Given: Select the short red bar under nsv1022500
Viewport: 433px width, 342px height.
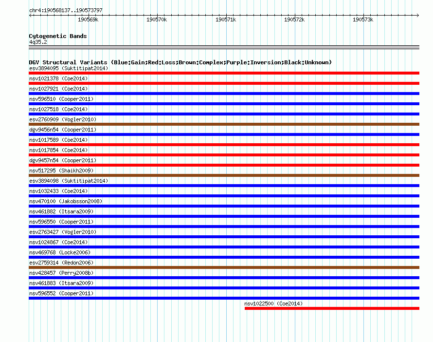Looking at the screenshot, I should [x=332, y=308].
